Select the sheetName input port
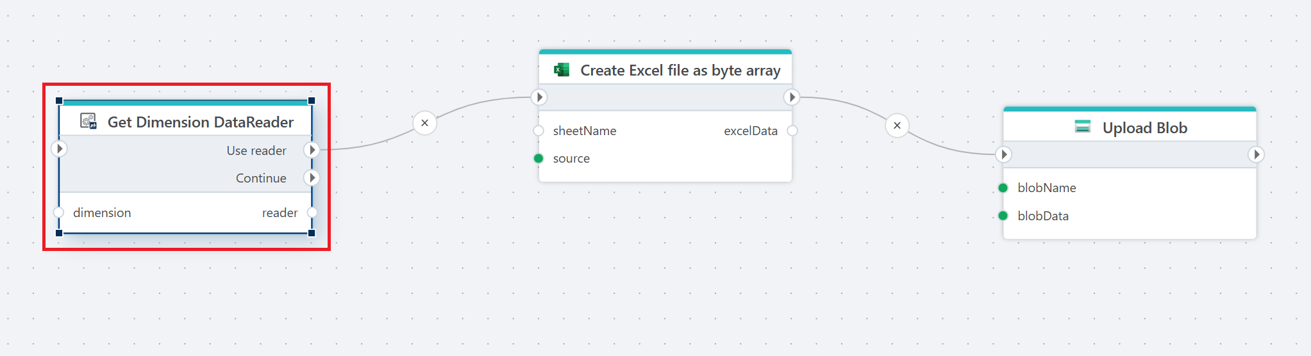This screenshot has width=1311, height=356. [539, 131]
